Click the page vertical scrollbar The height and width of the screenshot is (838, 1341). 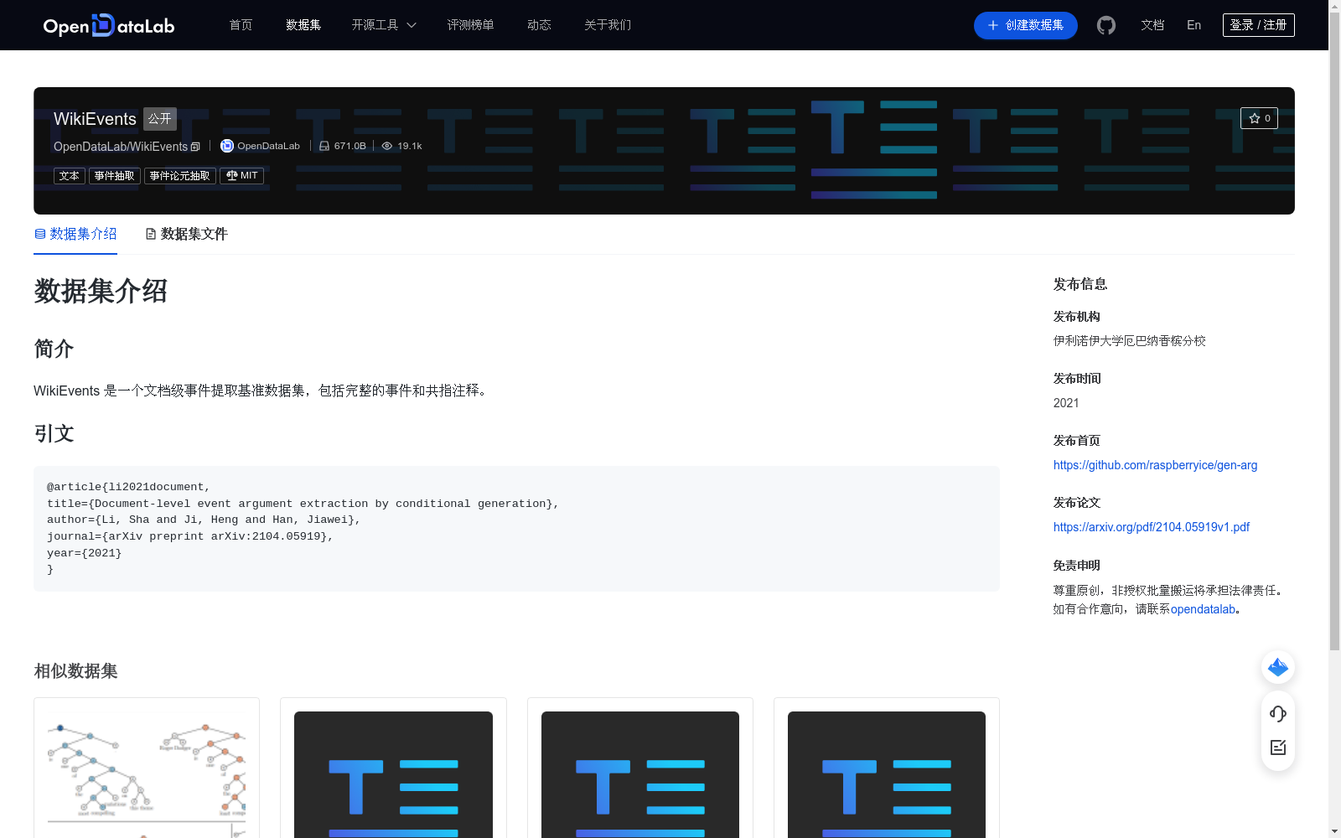click(1334, 331)
